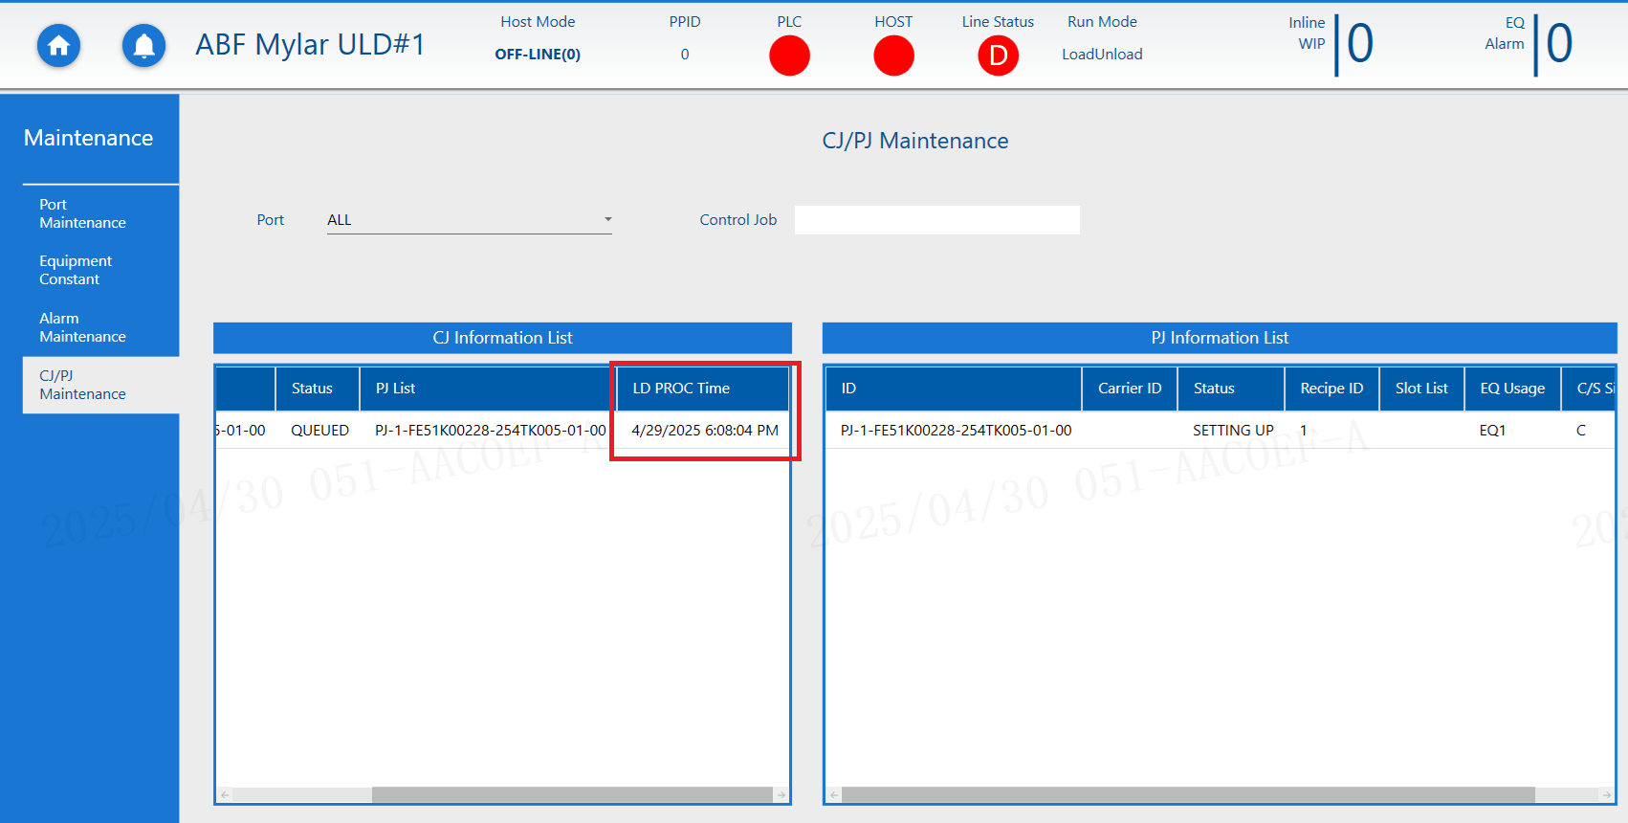Click the red PLC status indicator
The image size is (1628, 823).
pos(789,56)
